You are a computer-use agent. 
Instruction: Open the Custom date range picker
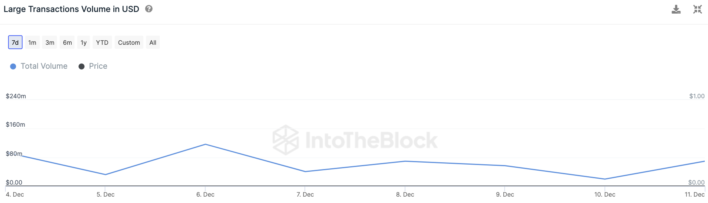129,42
